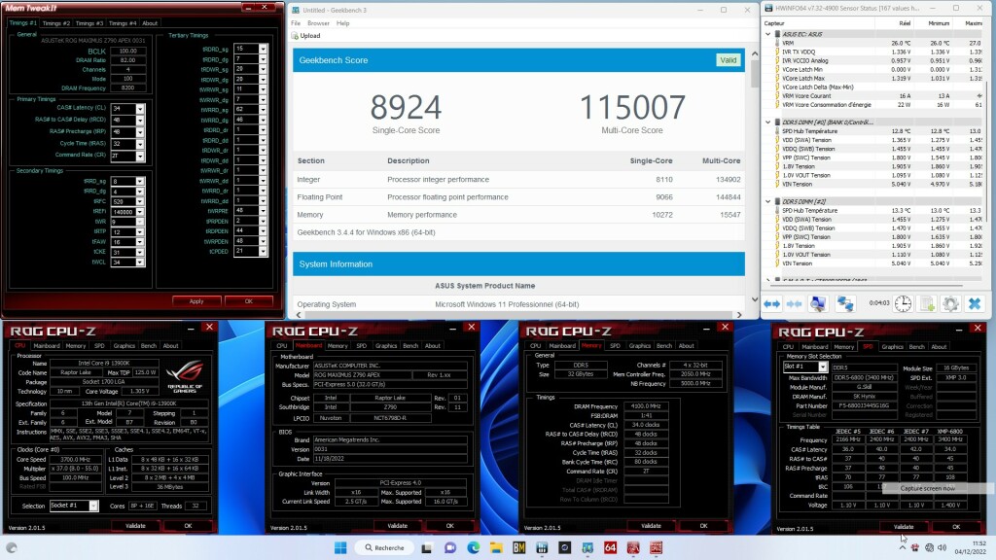The width and height of the screenshot is (996, 560).
Task: Open File Explorer from taskbar
Action: tap(496, 547)
